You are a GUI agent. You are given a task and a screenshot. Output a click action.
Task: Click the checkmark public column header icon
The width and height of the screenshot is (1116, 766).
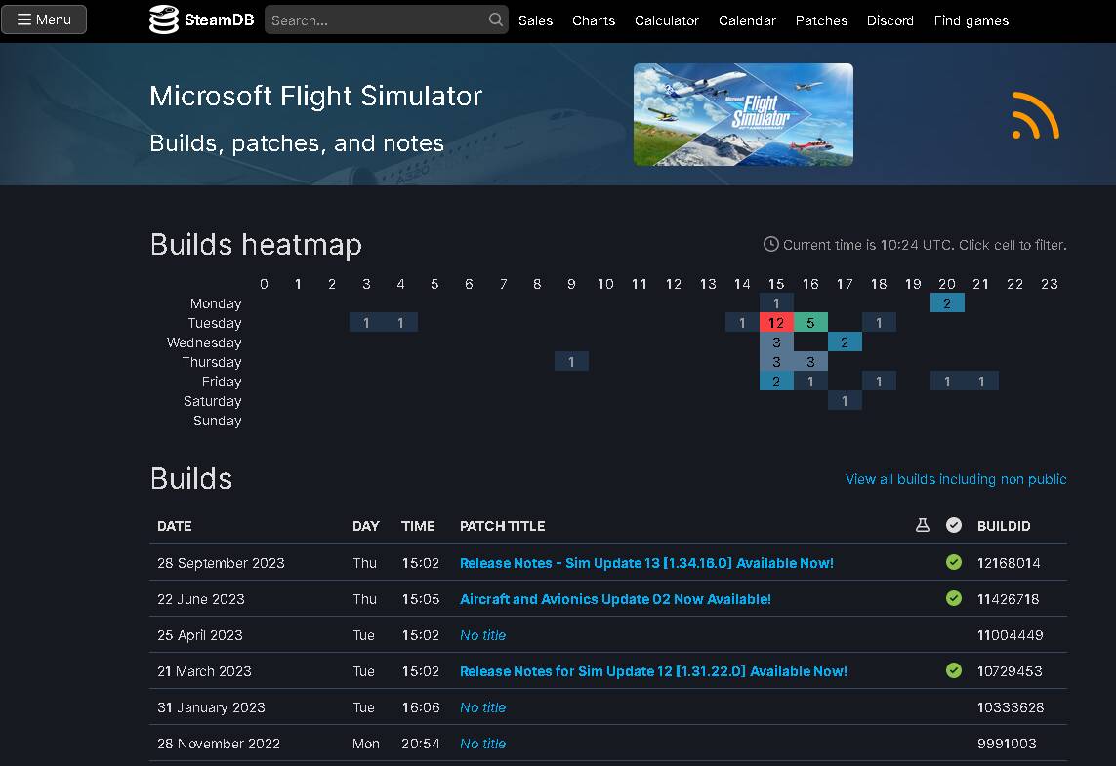click(954, 525)
